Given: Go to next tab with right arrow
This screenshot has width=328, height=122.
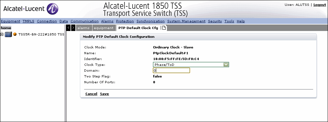Looking at the screenshot, I should 73,28.
